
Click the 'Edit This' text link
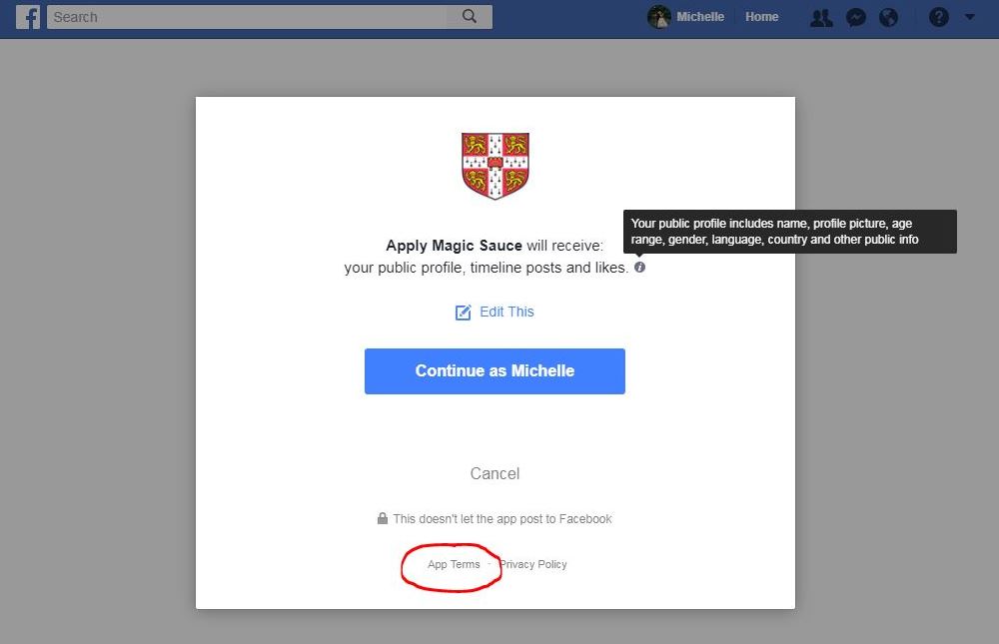[x=506, y=312]
